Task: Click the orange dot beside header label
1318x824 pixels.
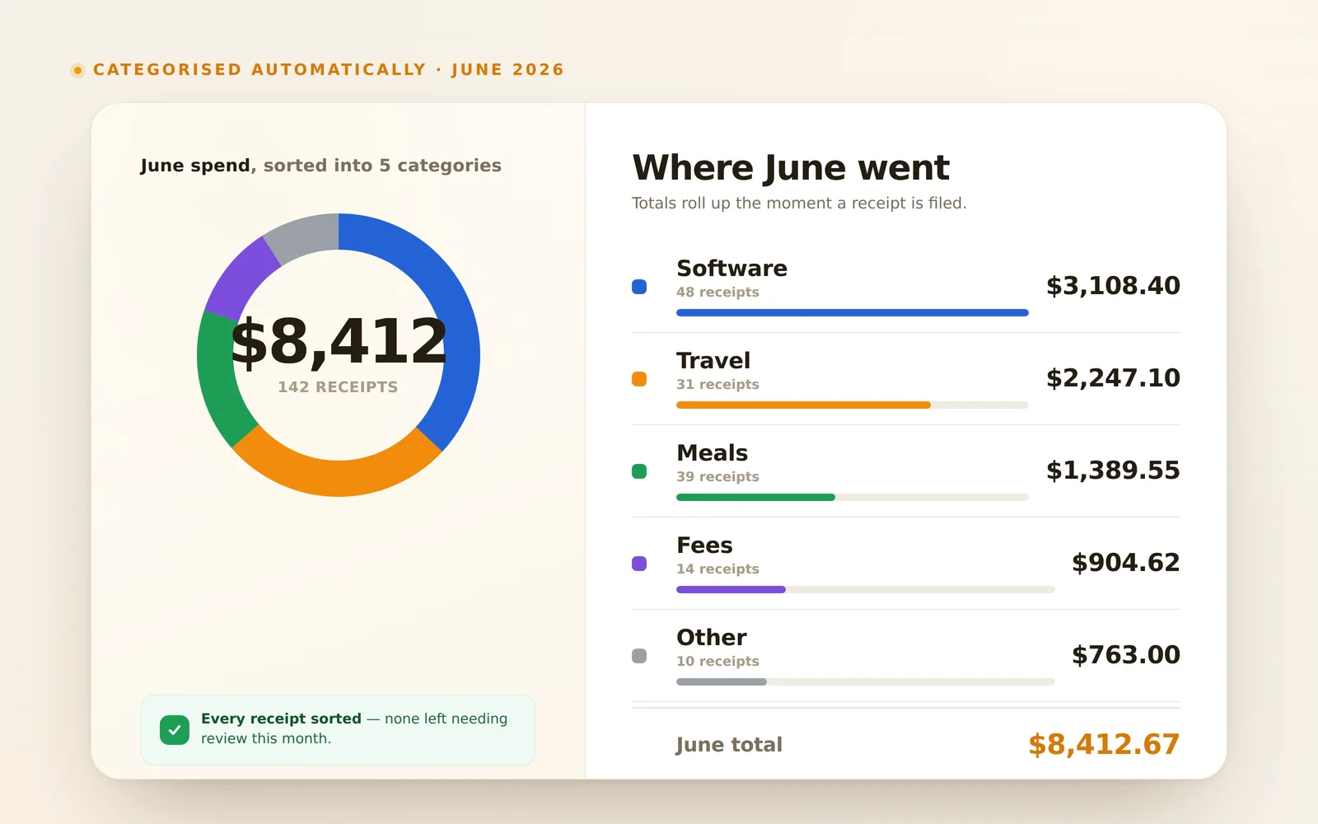Action: (77, 70)
